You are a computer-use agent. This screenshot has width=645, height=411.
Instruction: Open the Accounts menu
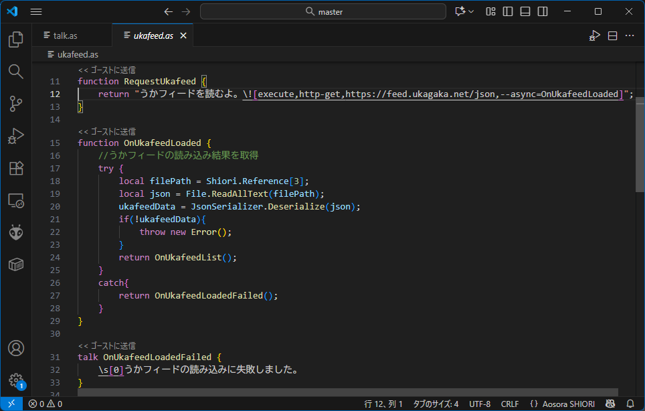click(15, 348)
